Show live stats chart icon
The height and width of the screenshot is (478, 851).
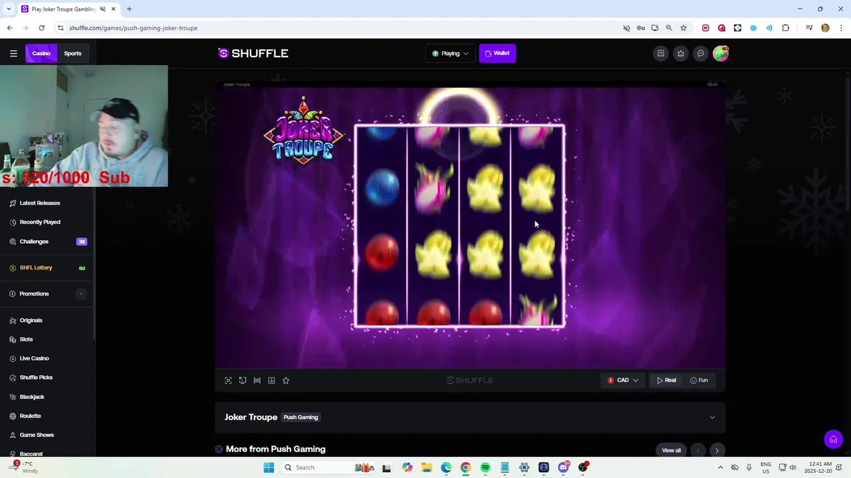(271, 380)
